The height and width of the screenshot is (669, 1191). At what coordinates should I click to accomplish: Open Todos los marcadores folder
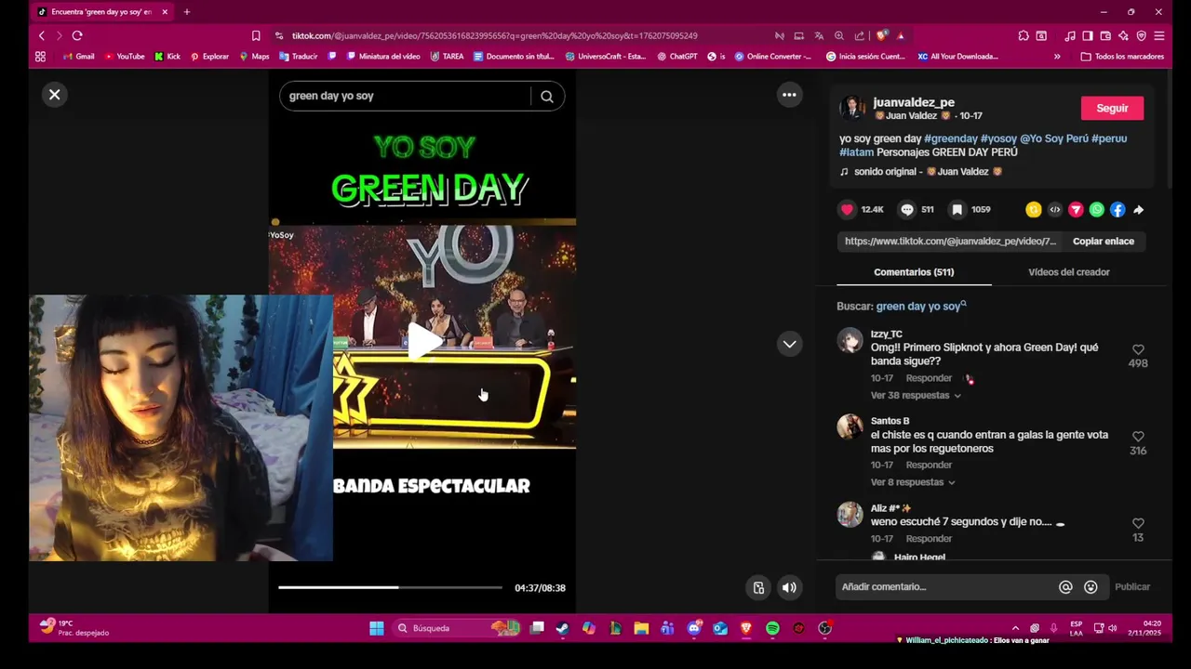coord(1122,57)
